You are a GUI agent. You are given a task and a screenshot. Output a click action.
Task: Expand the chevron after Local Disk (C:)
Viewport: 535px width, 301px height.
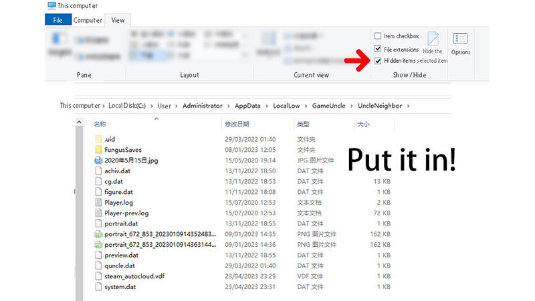point(152,106)
